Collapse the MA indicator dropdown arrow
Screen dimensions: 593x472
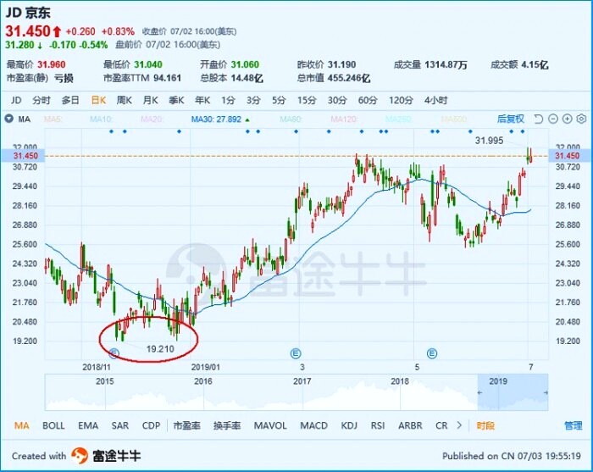(8, 119)
